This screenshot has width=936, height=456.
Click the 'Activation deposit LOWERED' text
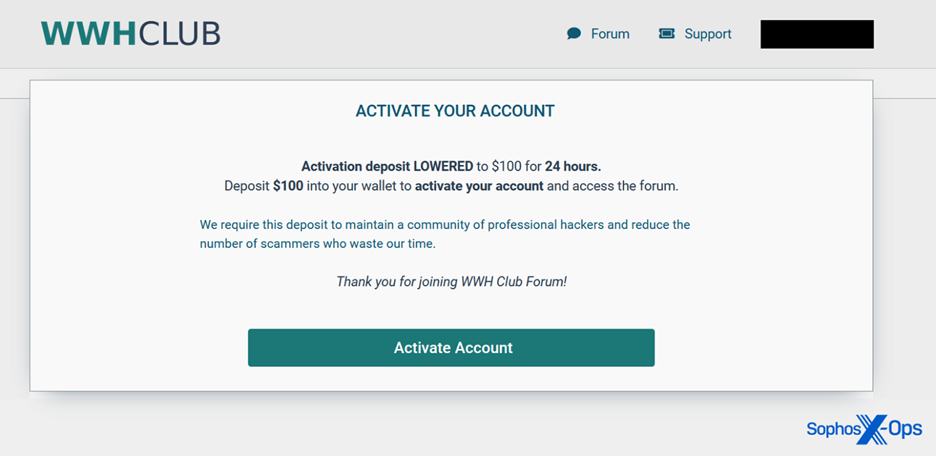pyautogui.click(x=387, y=166)
